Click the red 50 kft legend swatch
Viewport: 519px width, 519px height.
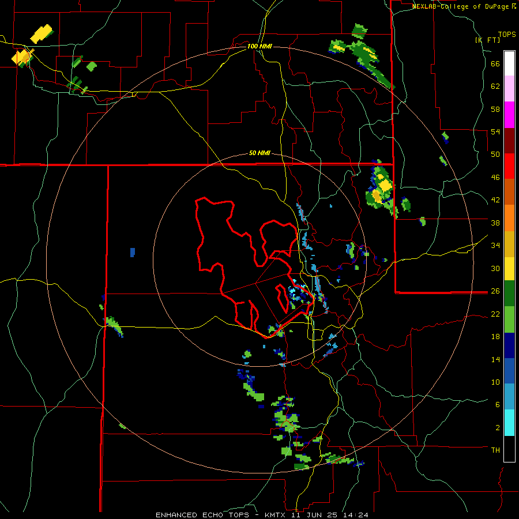click(509, 166)
